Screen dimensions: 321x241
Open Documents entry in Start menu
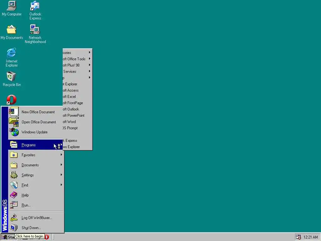click(36, 165)
